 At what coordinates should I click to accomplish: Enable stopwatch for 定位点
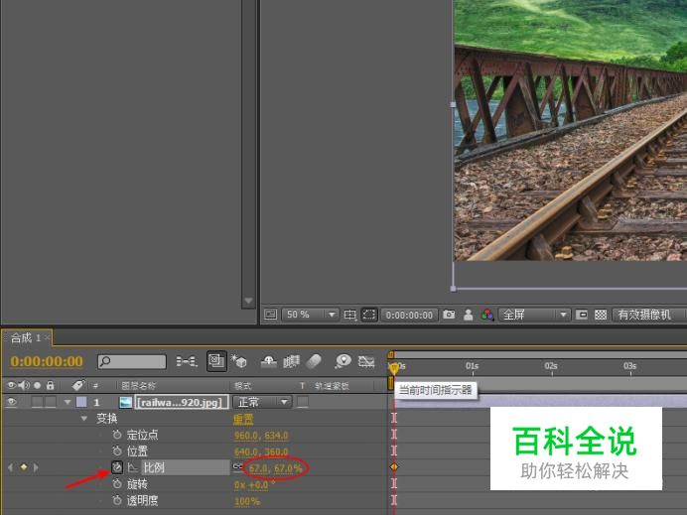(x=116, y=435)
